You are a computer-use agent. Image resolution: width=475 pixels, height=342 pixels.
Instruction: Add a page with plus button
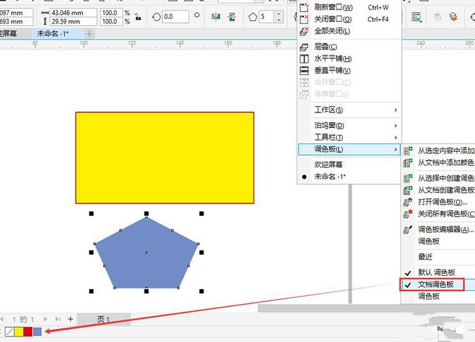71,319
